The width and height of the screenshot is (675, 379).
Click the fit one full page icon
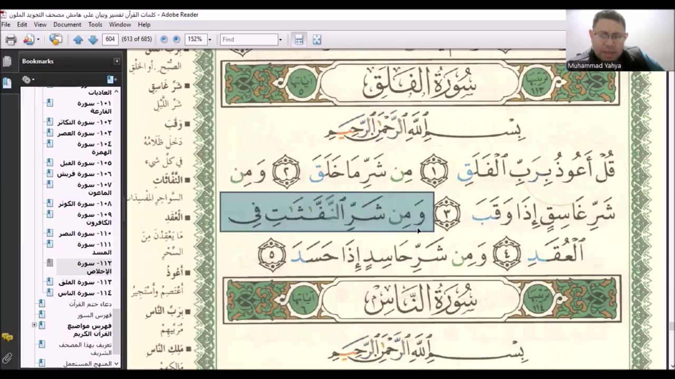point(316,39)
